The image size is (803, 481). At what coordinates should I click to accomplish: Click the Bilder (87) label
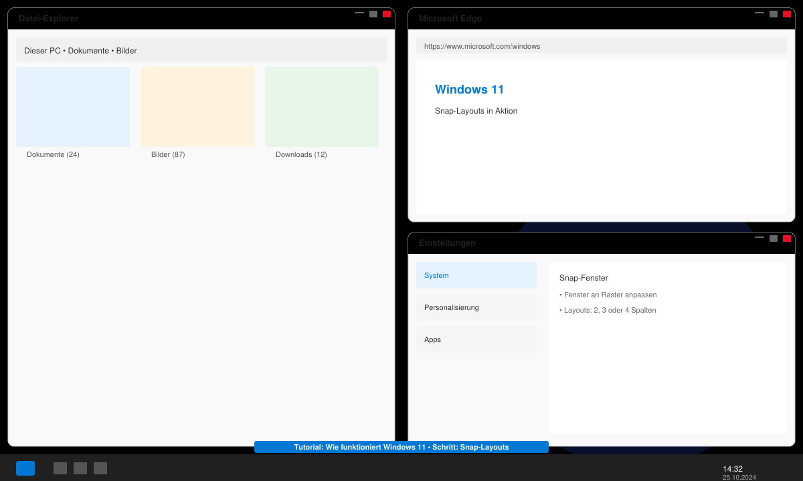pos(168,154)
